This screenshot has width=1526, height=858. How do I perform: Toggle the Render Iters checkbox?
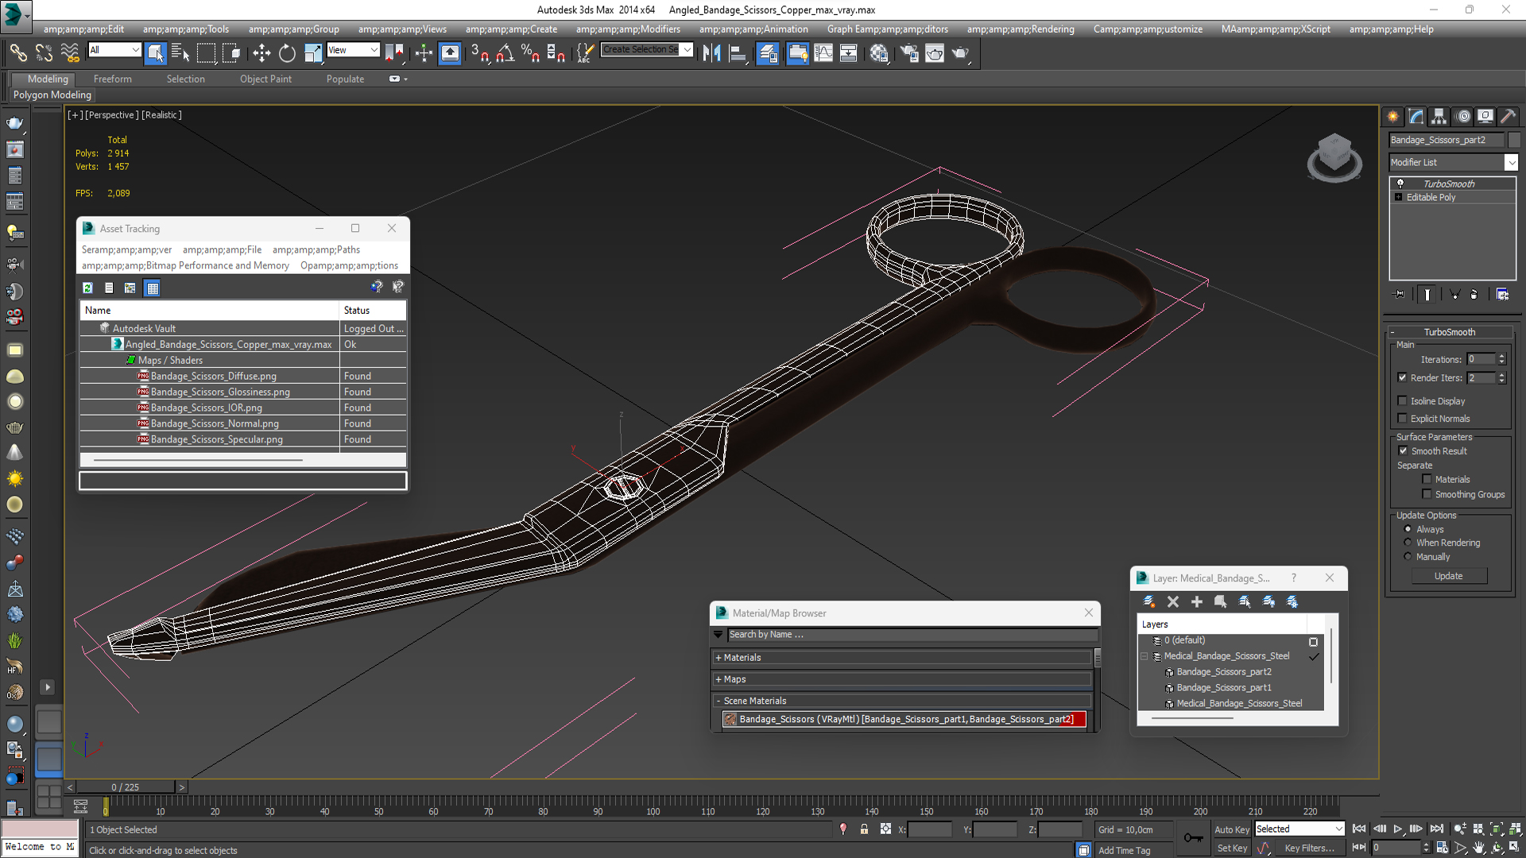coord(1402,377)
